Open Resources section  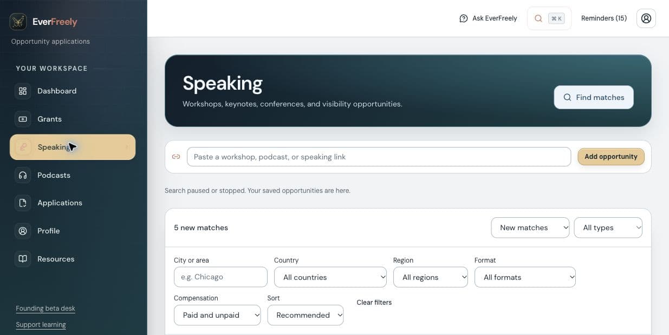click(73, 259)
